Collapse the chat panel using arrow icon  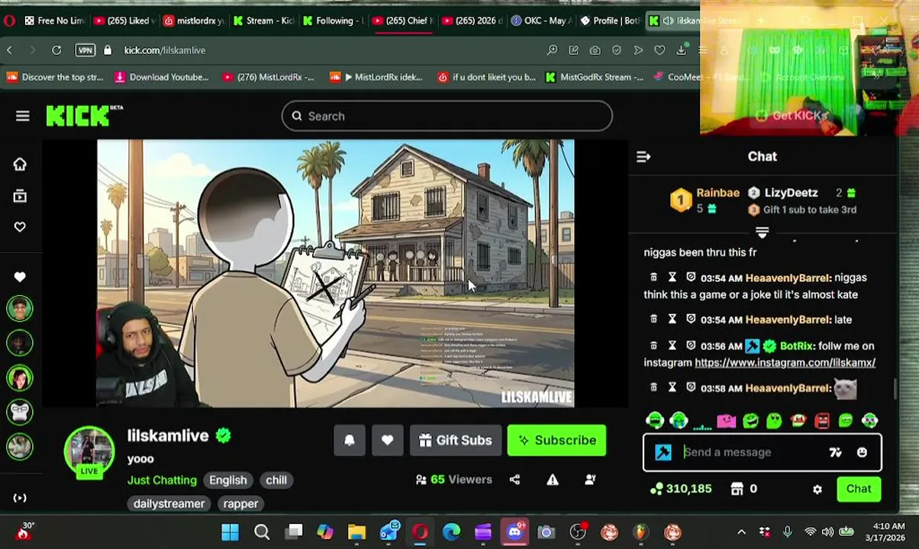[643, 156]
